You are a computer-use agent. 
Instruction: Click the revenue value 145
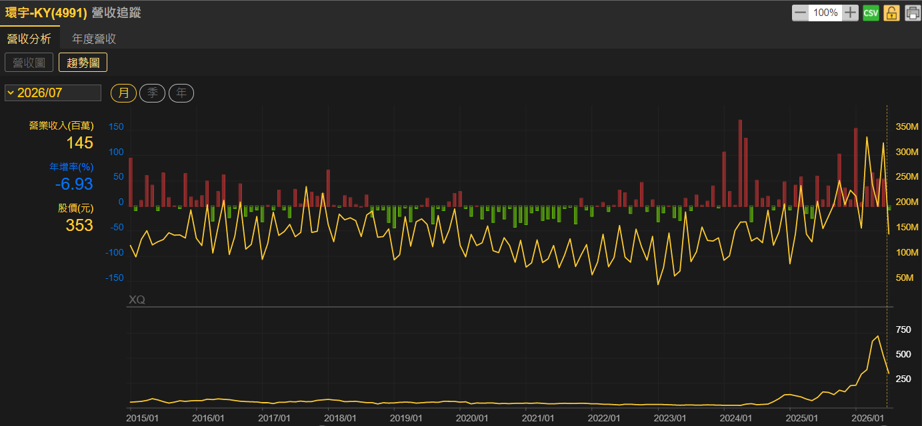coord(79,142)
